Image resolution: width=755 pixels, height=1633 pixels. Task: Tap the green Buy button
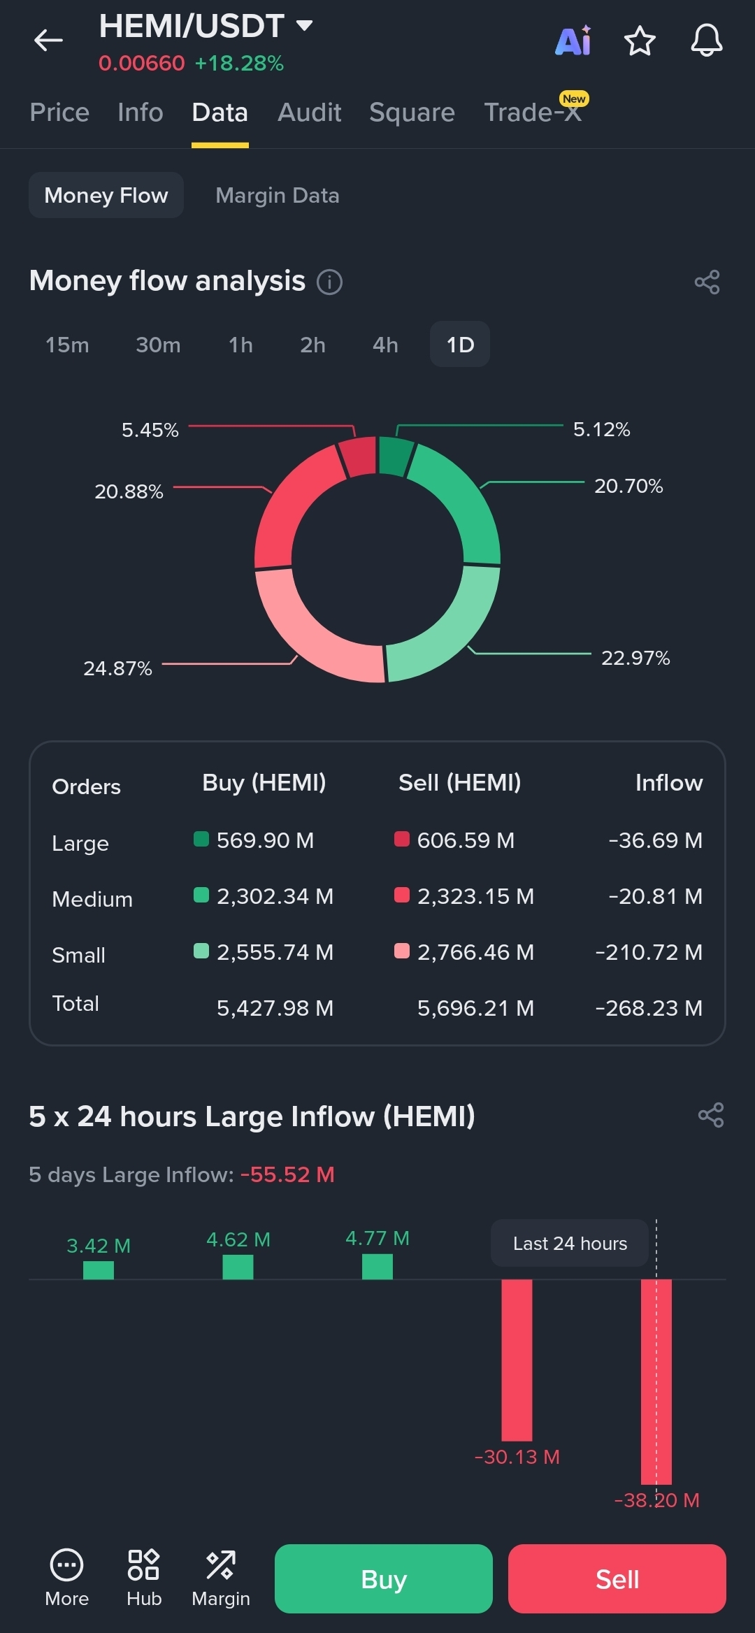point(384,1578)
